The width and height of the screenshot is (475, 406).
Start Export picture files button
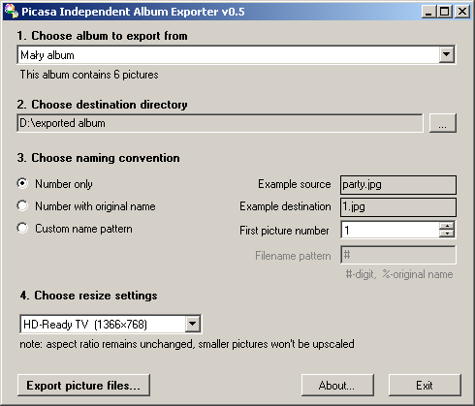tap(83, 385)
